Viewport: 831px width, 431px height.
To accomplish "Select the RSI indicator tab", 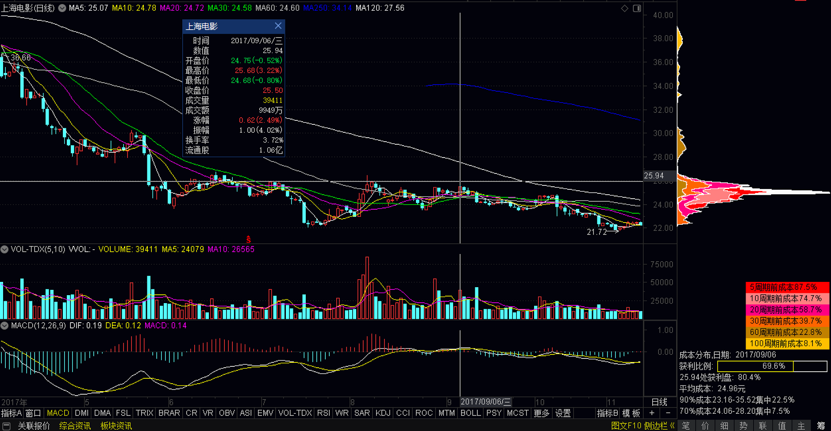I will coord(323,413).
